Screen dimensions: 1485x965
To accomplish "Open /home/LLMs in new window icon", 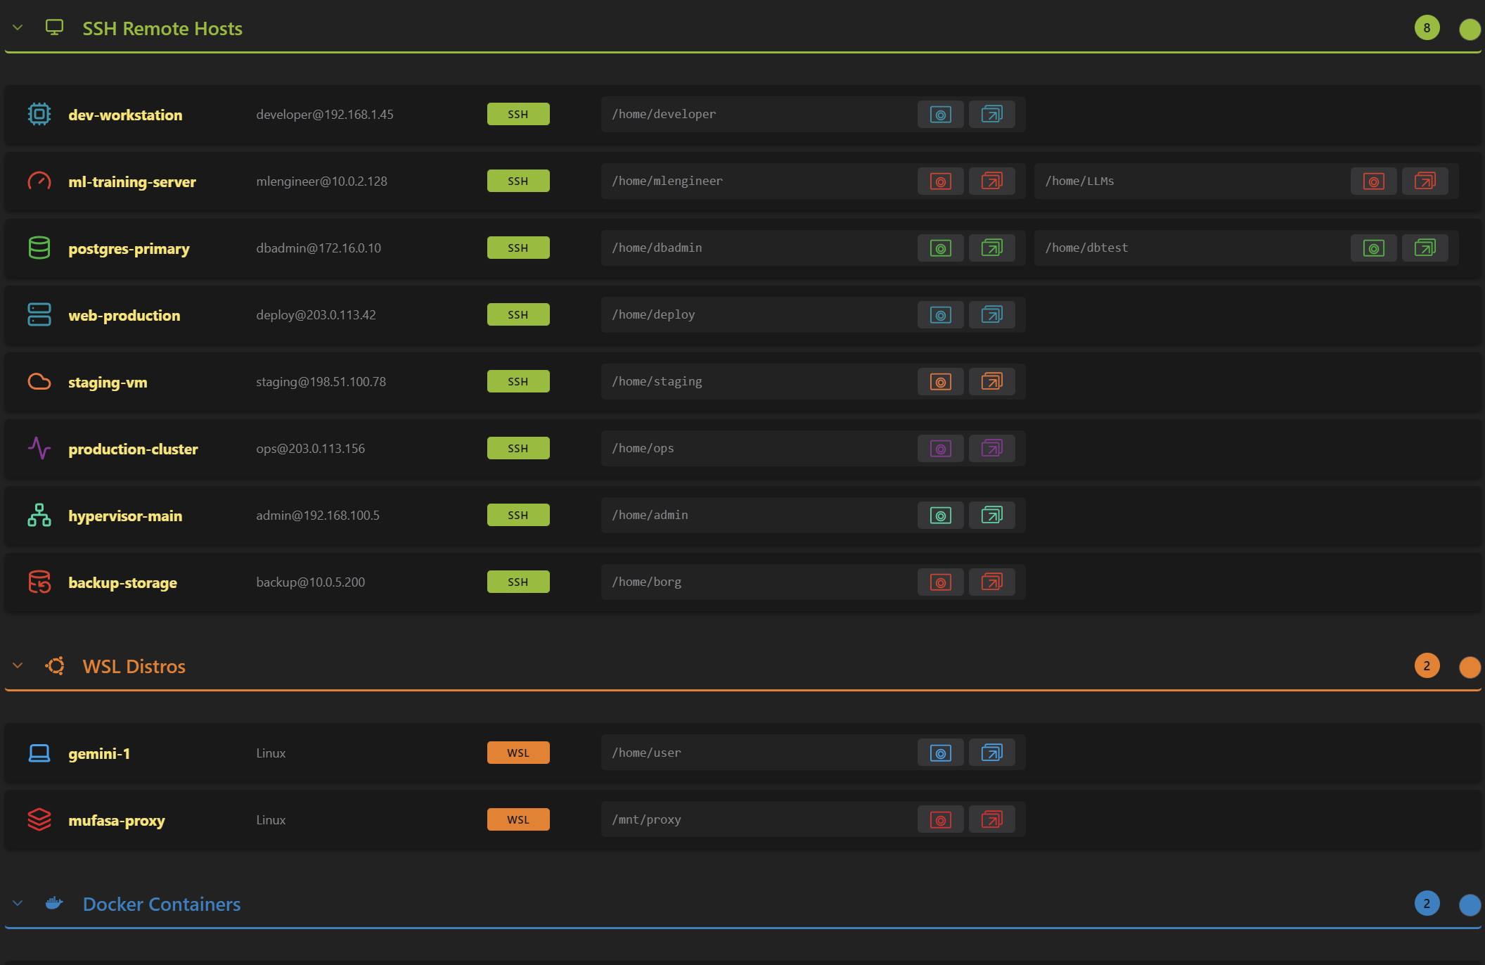I will (x=1425, y=181).
